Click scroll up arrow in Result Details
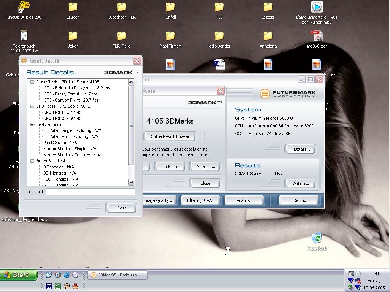Image resolution: width=390 pixels, height=292 pixels. pyautogui.click(x=131, y=82)
